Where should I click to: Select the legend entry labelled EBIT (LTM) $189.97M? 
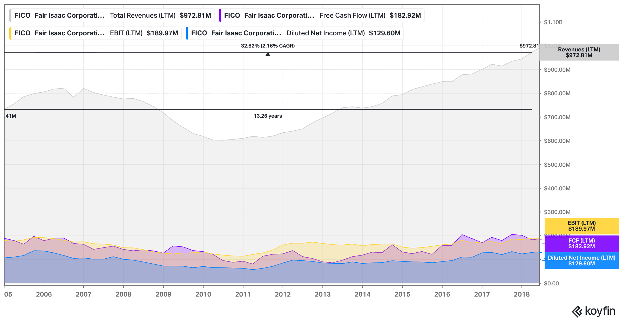point(95,33)
